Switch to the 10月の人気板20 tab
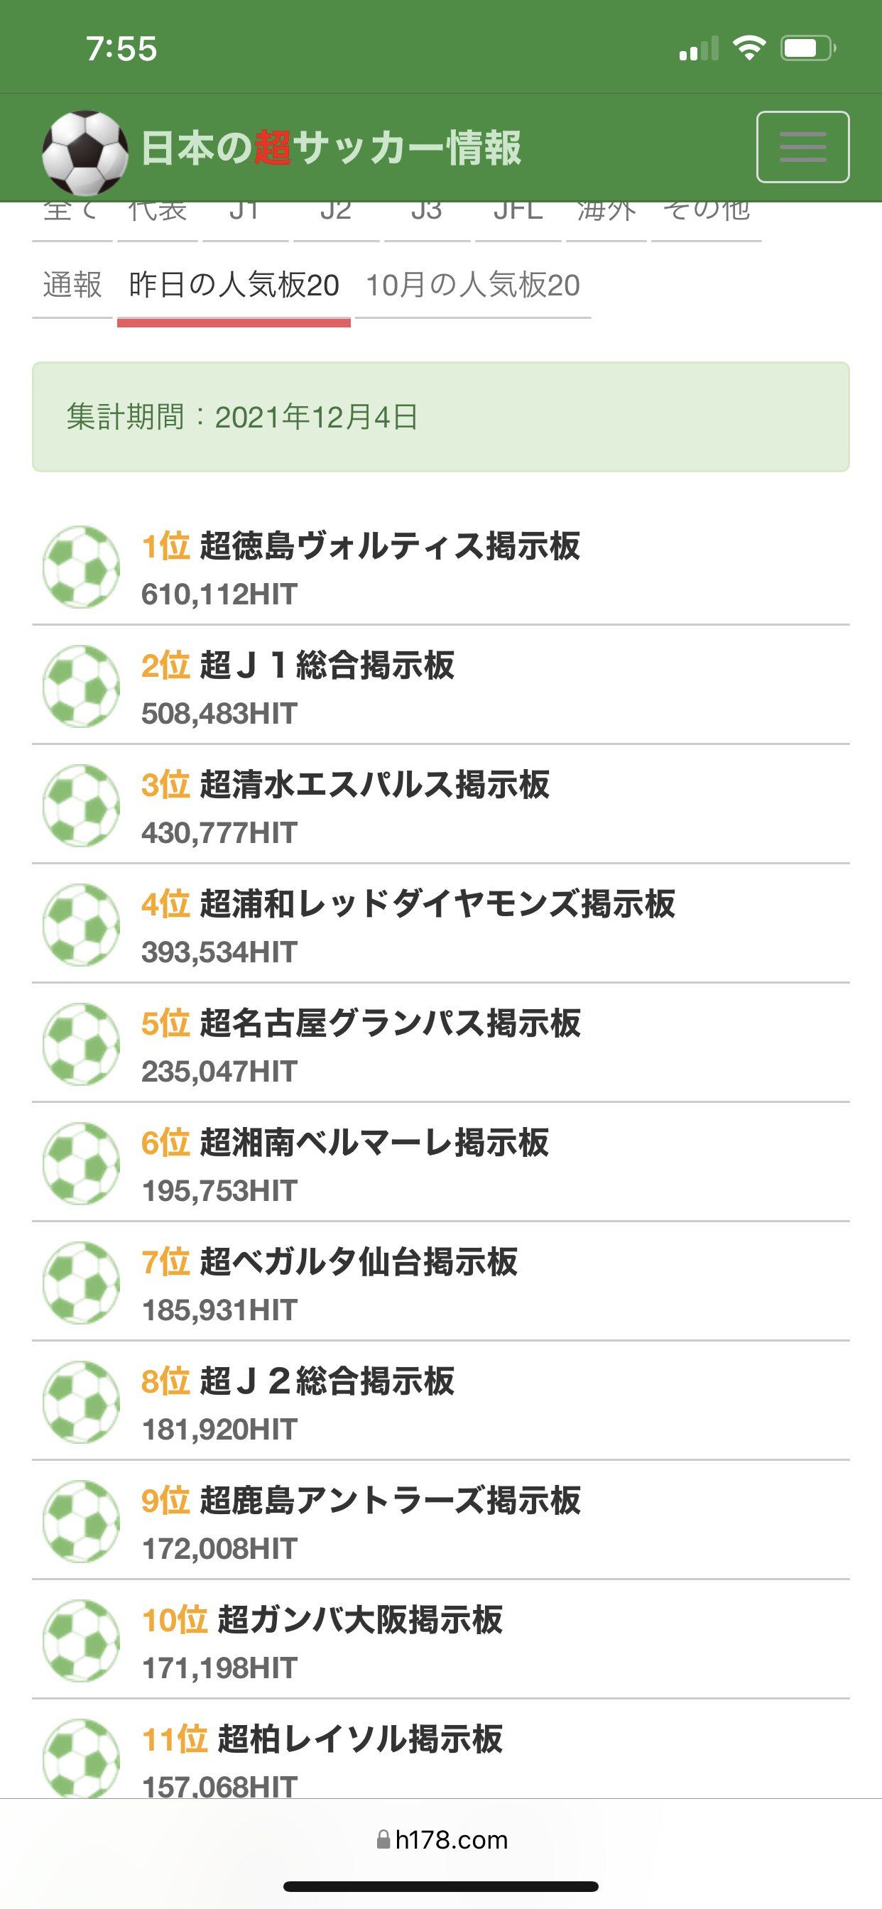The height and width of the screenshot is (1909, 882). coord(473,285)
